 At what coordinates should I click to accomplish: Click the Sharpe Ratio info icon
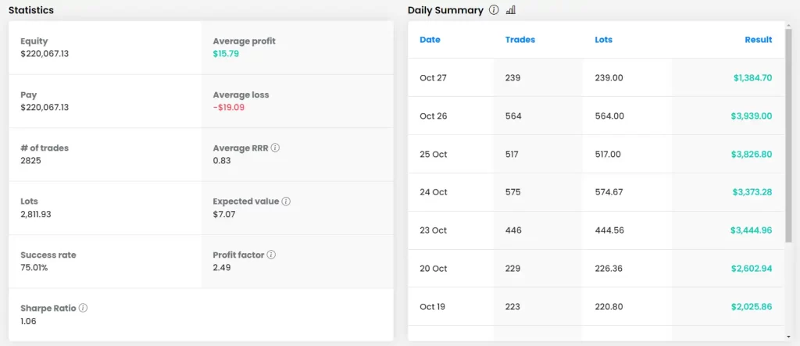(x=83, y=309)
